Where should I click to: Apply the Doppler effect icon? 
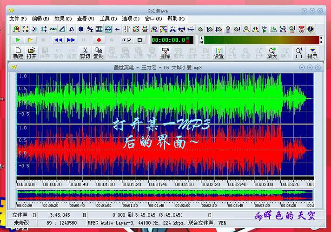16,29
